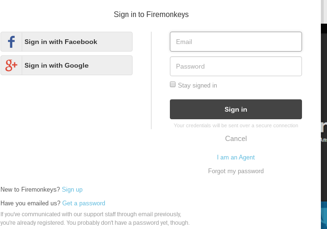The image size is (327, 229).
Task: Click the support staff email explanation paragraph
Action: [x=94, y=218]
